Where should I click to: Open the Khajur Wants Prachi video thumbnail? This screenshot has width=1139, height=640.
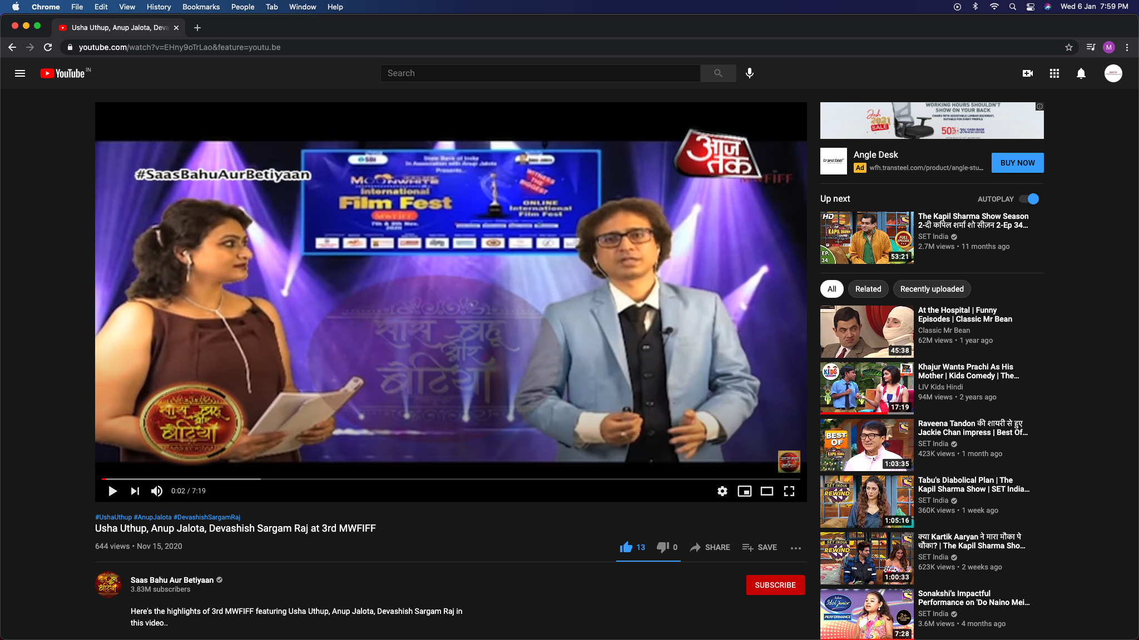pos(866,388)
